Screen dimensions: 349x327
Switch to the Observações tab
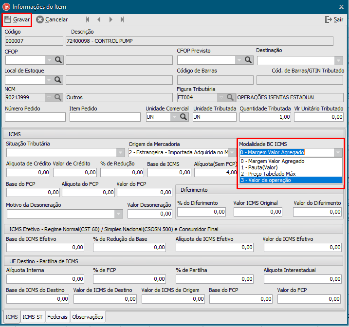coord(88,317)
